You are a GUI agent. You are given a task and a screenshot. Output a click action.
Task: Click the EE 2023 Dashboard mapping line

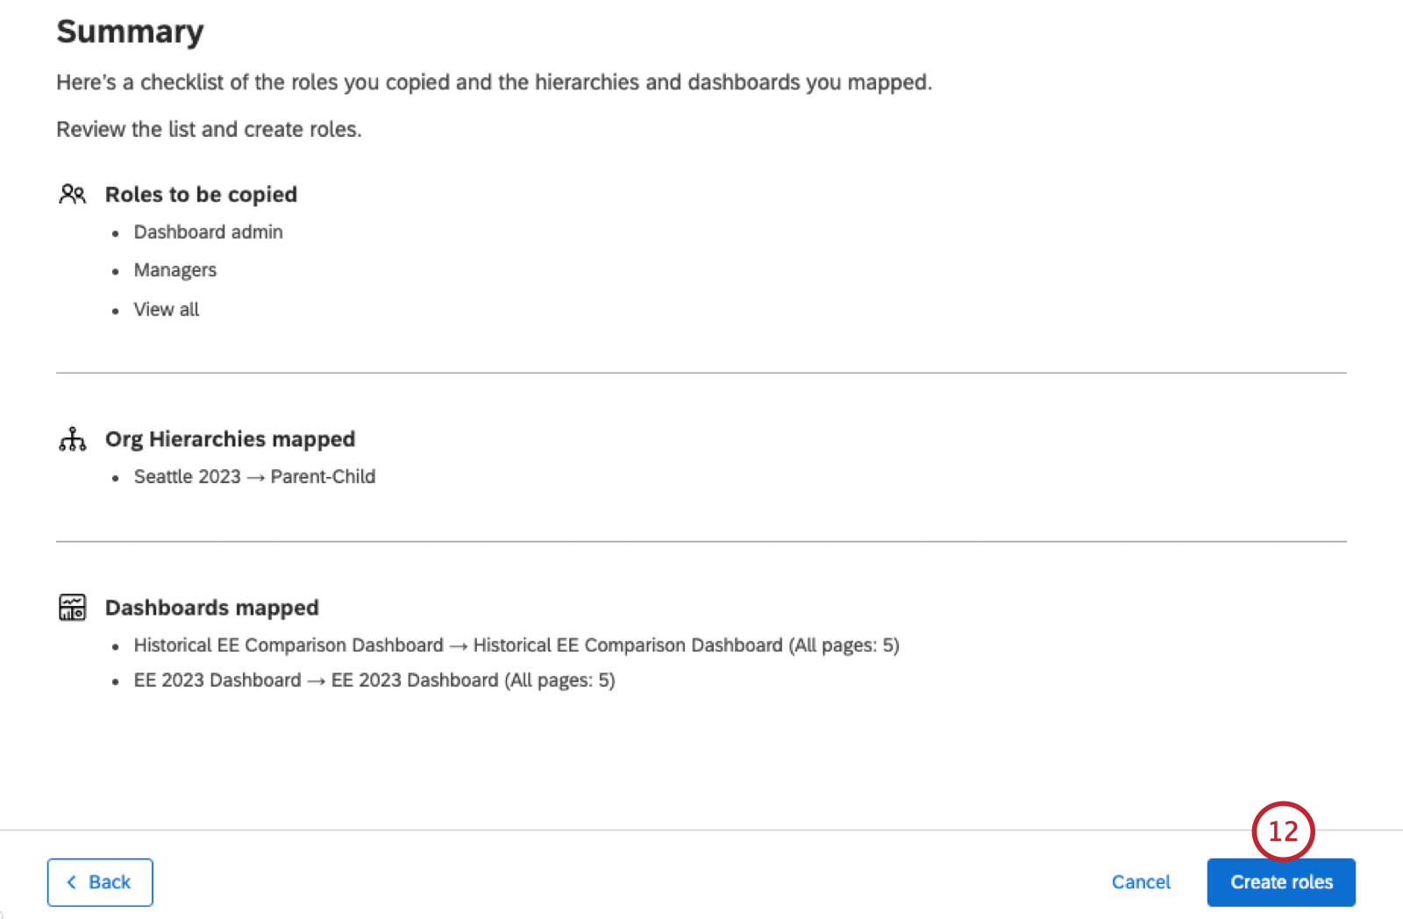point(374,680)
